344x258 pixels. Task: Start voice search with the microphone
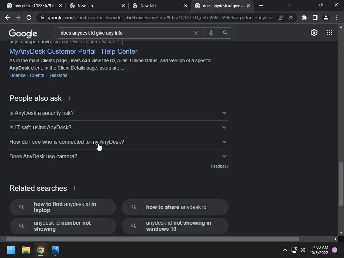point(211,33)
